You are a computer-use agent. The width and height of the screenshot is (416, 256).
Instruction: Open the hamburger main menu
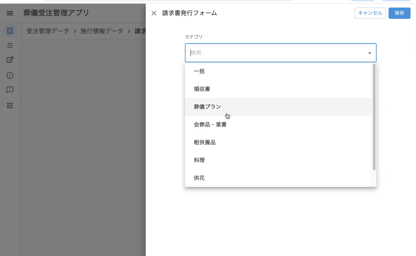[x=10, y=13]
